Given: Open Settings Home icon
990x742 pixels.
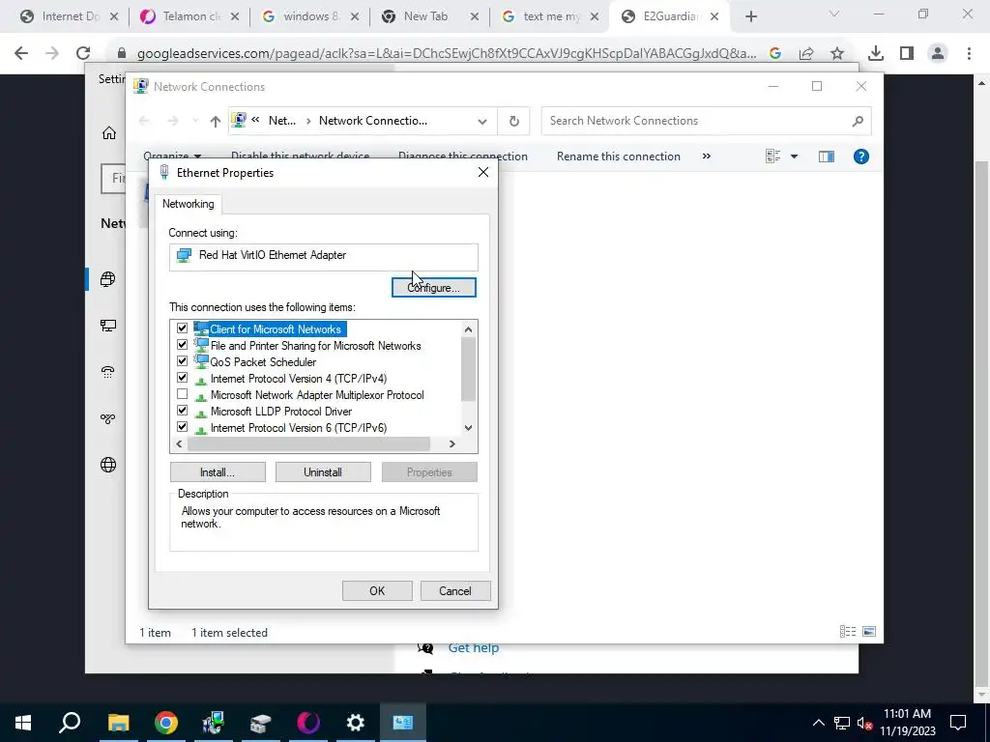Looking at the screenshot, I should (x=109, y=133).
